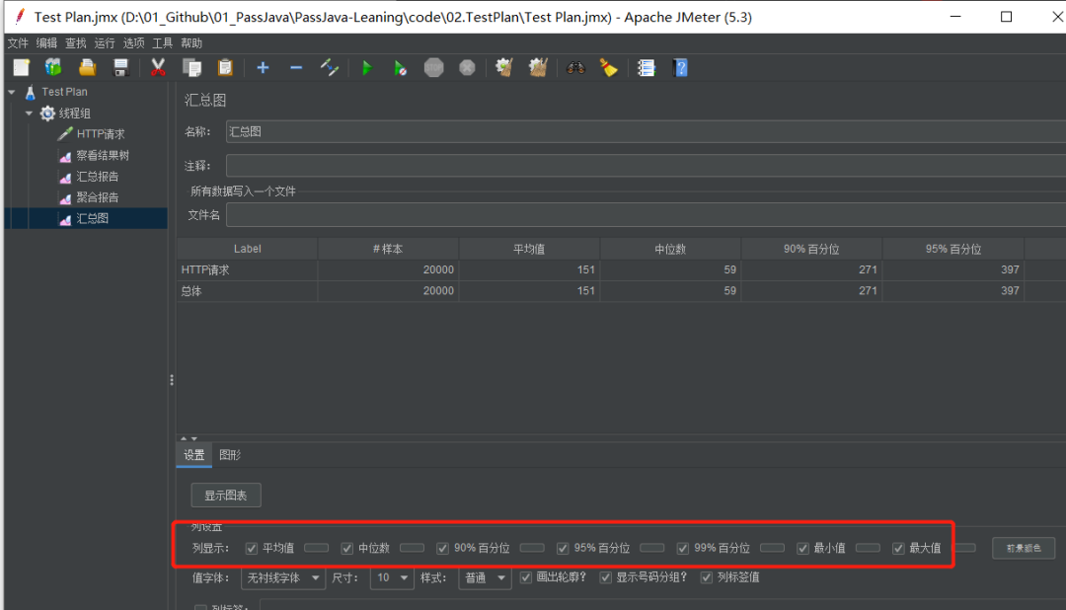Open the 选项 menu
This screenshot has height=610, width=1066.
133,42
